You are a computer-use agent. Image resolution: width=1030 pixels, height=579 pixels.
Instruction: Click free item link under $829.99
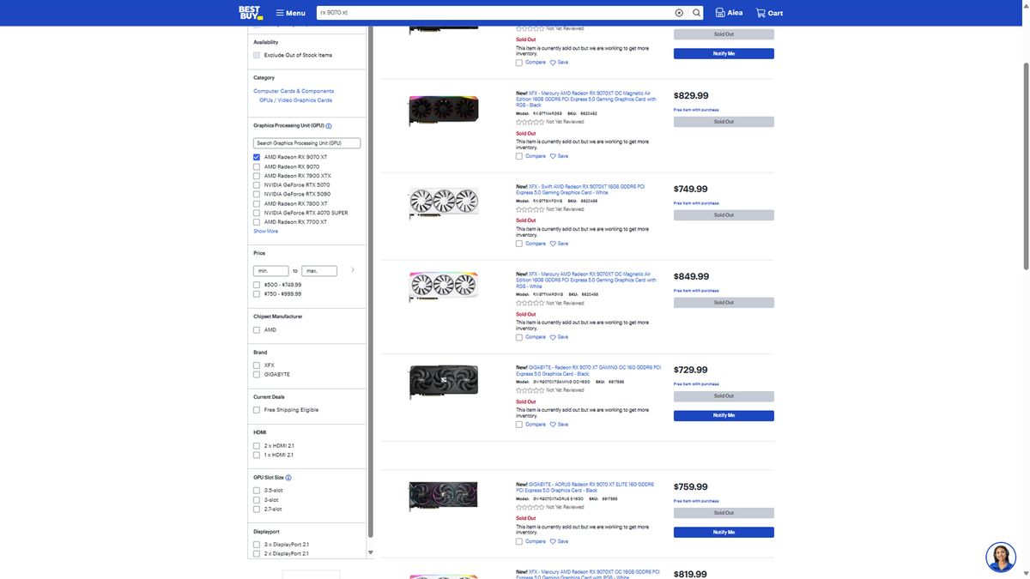[696, 110]
